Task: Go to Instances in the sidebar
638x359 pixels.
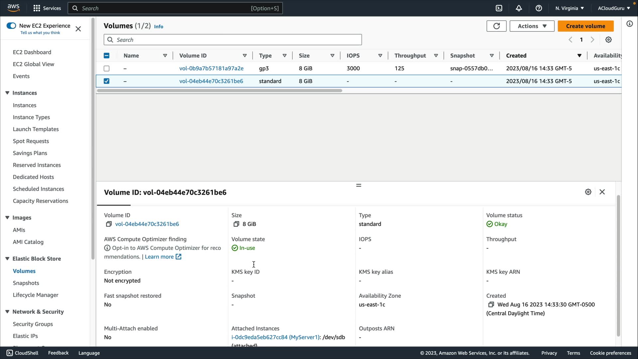Action: point(25,105)
